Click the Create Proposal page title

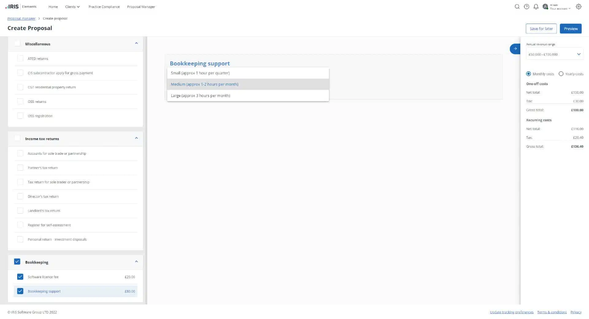pos(30,28)
